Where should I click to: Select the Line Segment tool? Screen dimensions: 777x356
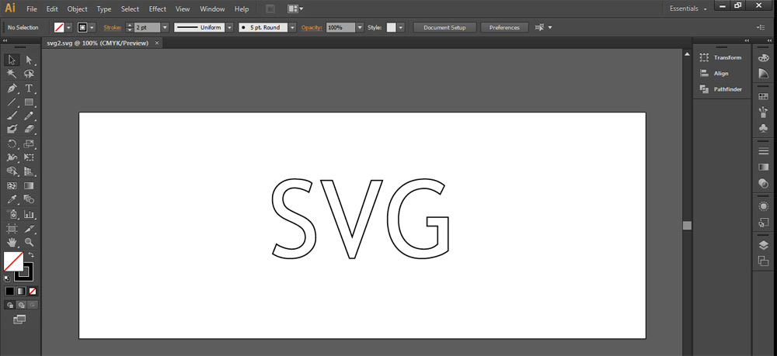[x=12, y=102]
